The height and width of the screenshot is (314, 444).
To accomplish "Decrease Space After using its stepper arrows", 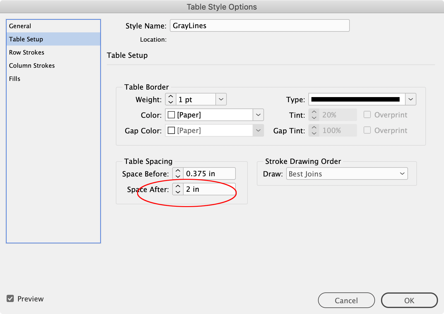I will pos(178,191).
